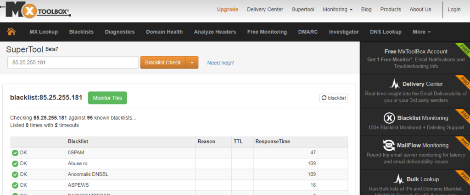Click green OK check icon for 0SPAM

[15, 153]
